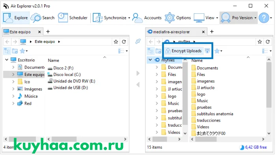Expand the Este equipo tree node
Image resolution: width=276 pixels, height=155 pixels.
pos(13,74)
